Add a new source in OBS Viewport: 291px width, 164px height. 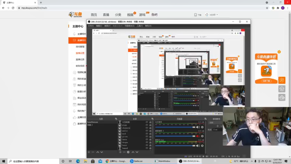120,152
